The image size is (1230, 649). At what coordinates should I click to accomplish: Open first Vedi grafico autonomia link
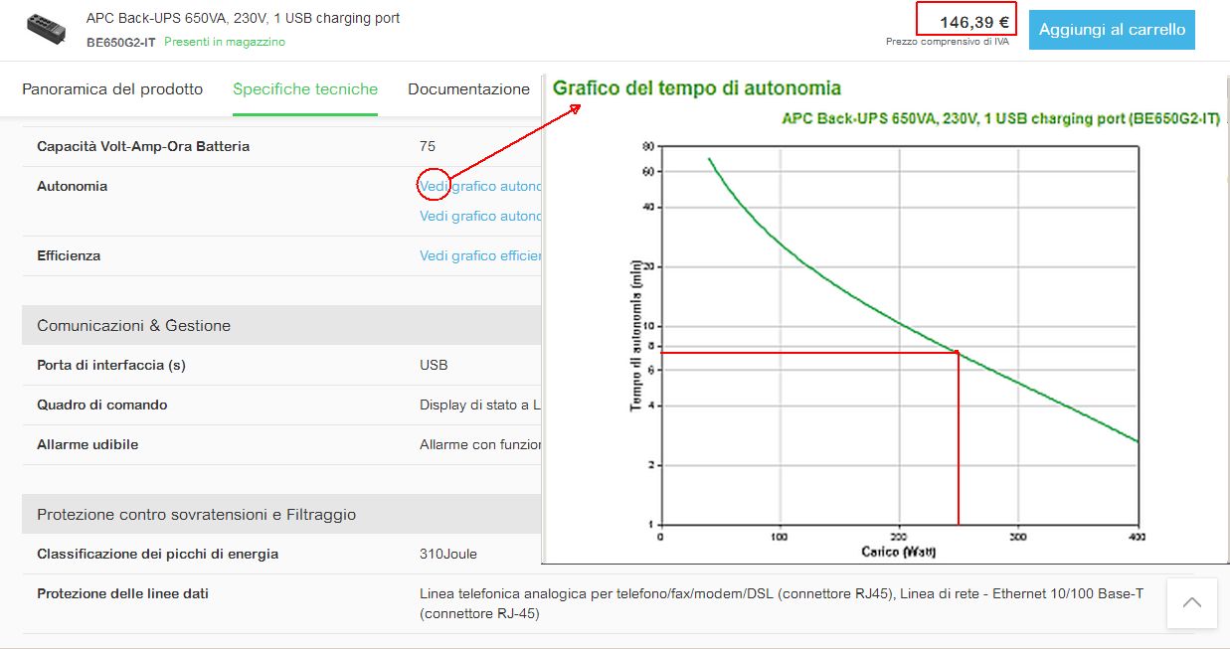(x=480, y=186)
